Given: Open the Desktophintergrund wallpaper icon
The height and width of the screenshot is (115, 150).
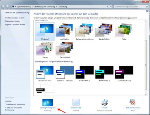Looking at the screenshot, I should coord(47,102).
